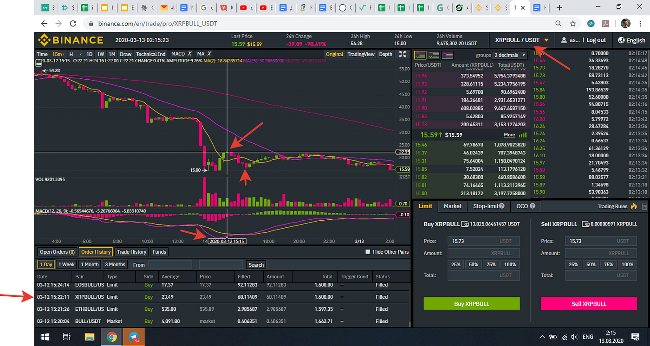Viewport: 650px width, 346px height.
Task: Filter order history by 1 Week
Action: click(x=67, y=264)
